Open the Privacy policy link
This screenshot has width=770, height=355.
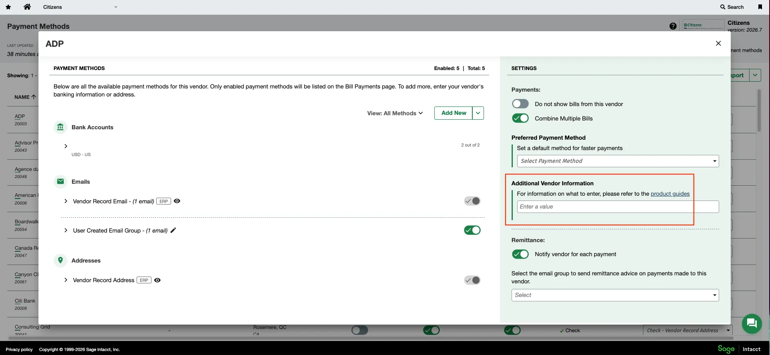point(19,349)
